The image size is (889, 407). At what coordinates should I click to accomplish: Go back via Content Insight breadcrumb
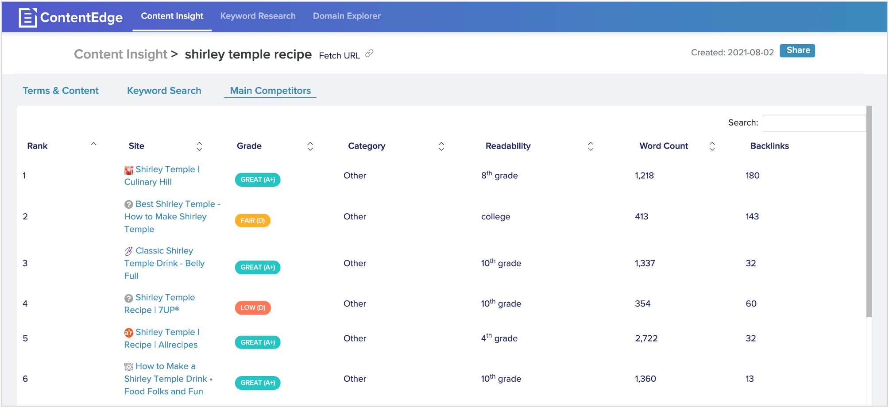click(120, 54)
